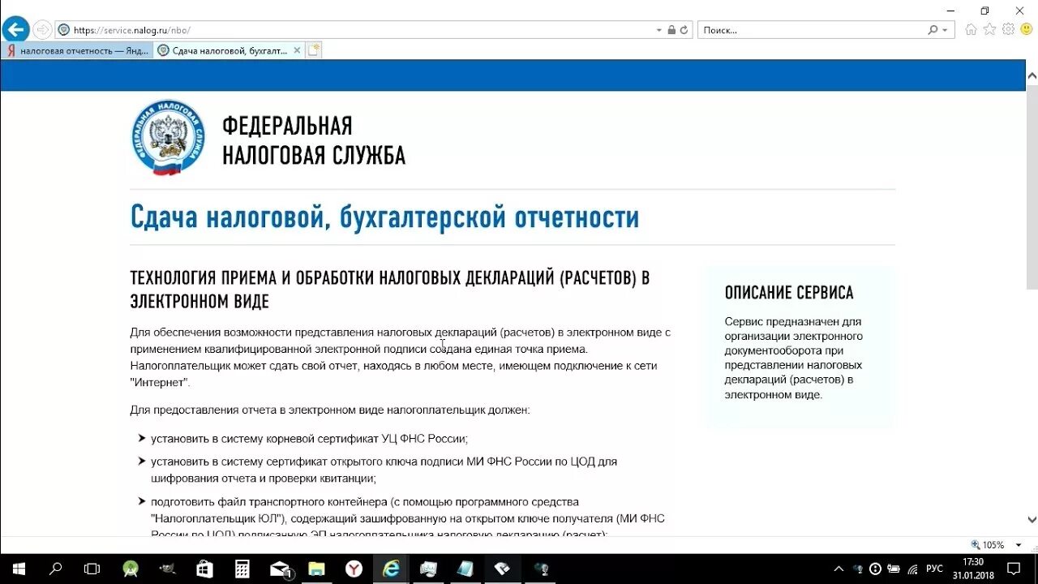Image resolution: width=1038 pixels, height=584 pixels.
Task: Click the 'ФЕДЕРАЛЬНАЯ НАЛОГОВАЯ СЛУЖБА' title
Action: [314, 140]
